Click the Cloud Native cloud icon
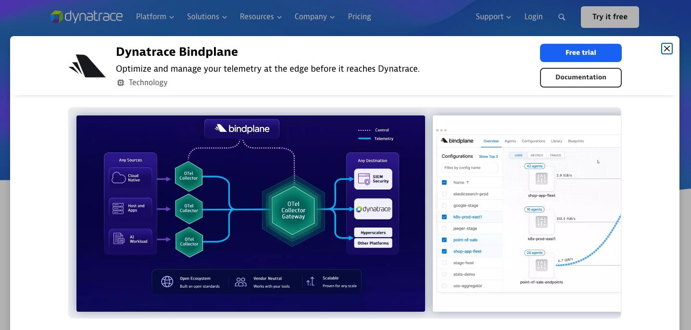The image size is (691, 330). coord(119,178)
